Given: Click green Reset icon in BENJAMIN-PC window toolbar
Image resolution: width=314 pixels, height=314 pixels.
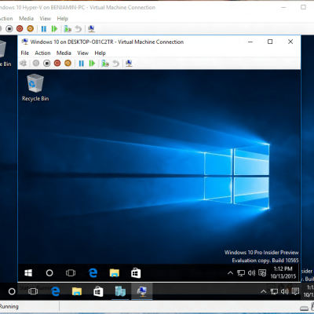Looking at the screenshot, I should (x=54, y=28).
